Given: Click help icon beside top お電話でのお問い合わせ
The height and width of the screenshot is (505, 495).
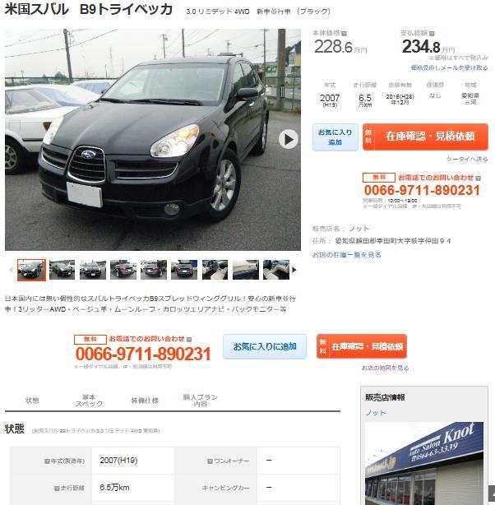Looking at the screenshot, I should point(478,178).
